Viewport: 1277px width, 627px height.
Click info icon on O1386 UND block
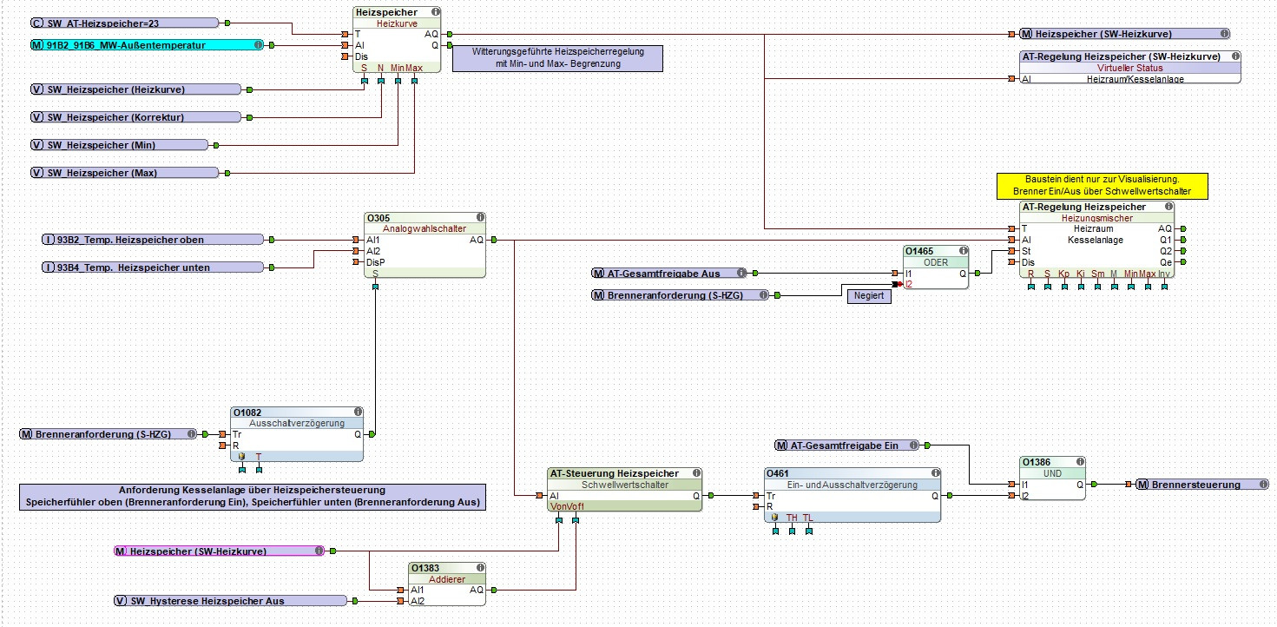pos(1079,463)
